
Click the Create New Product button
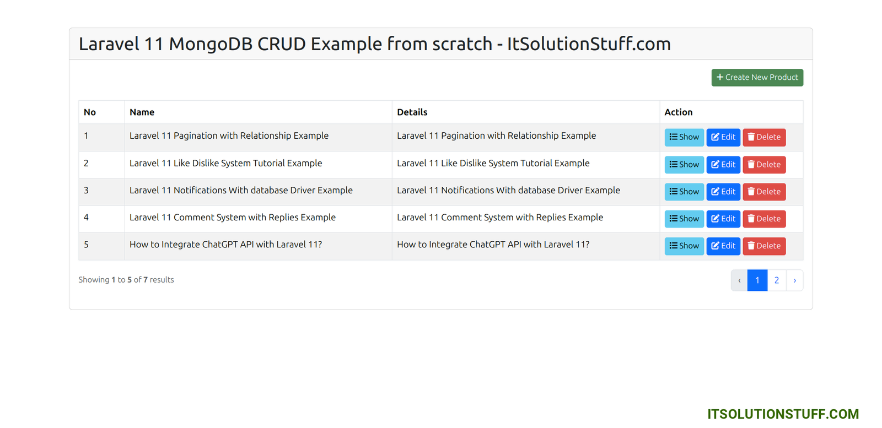click(757, 78)
